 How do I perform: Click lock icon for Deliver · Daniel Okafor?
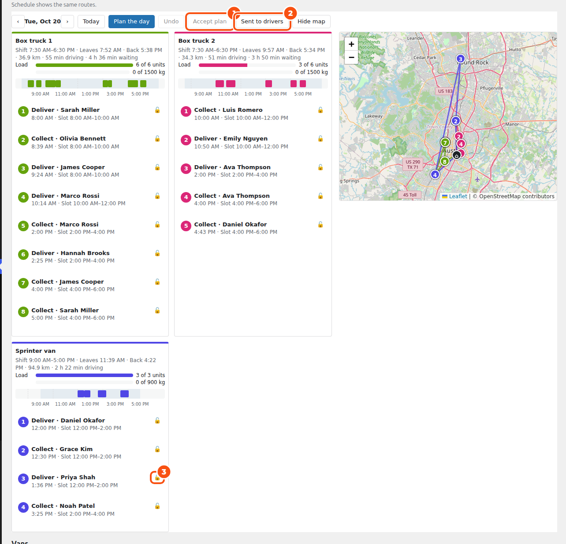[157, 421]
